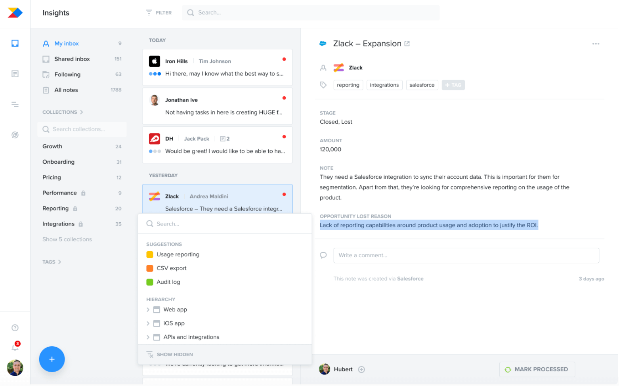Click the lock icon next to Integrations
Viewport: 619px width, 386px height.
81,224
